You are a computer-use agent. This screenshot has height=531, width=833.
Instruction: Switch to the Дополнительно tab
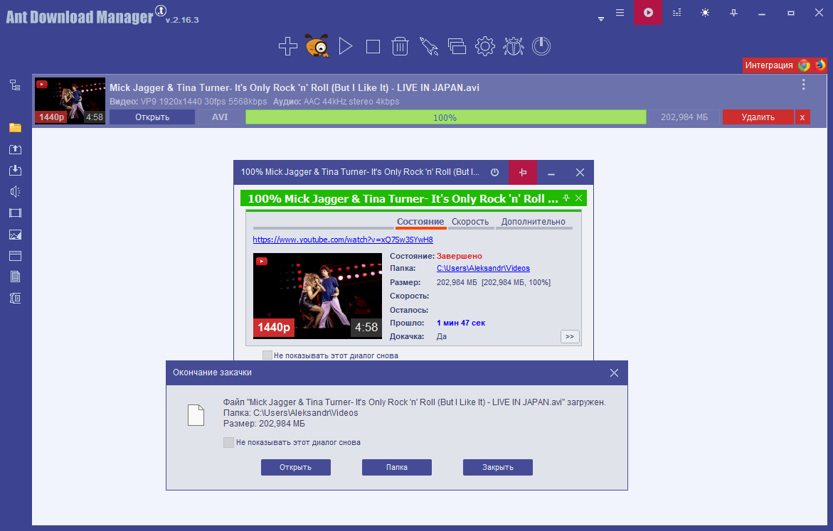pyautogui.click(x=534, y=222)
